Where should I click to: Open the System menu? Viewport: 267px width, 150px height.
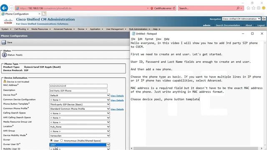6,29
